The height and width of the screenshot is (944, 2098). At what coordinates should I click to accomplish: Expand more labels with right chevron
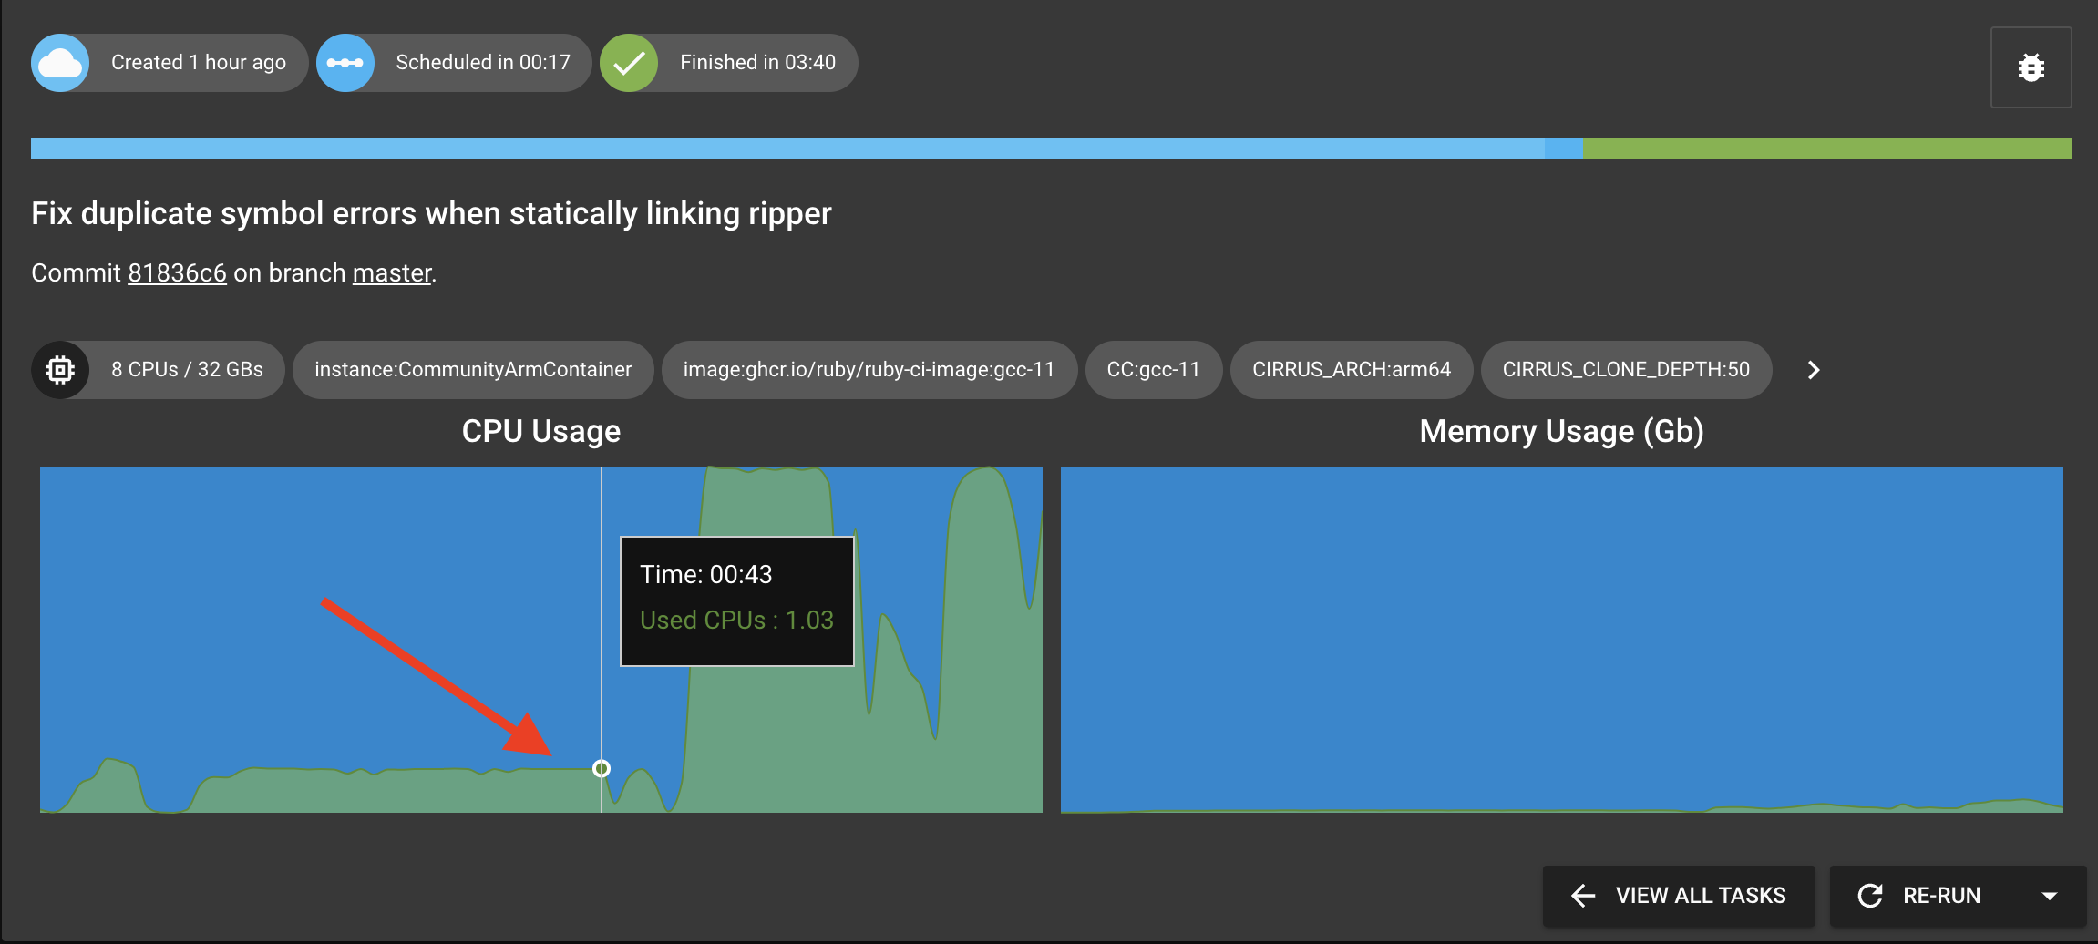pyautogui.click(x=1814, y=370)
